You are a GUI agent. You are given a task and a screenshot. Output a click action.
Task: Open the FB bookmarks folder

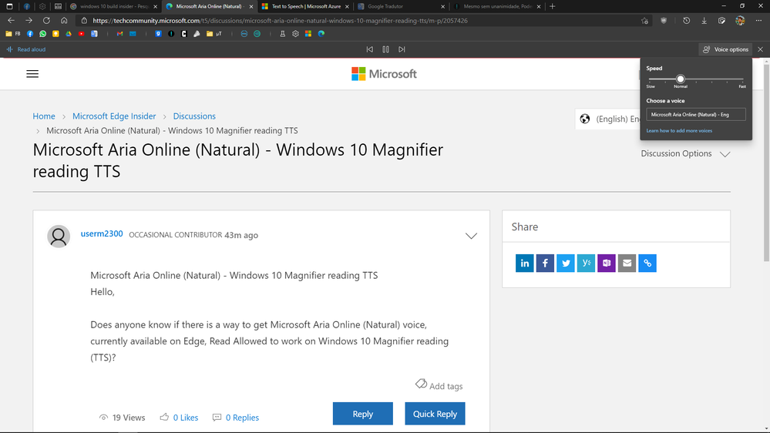[13, 34]
